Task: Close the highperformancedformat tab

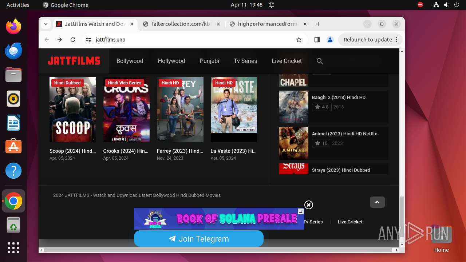Action: coord(305,24)
